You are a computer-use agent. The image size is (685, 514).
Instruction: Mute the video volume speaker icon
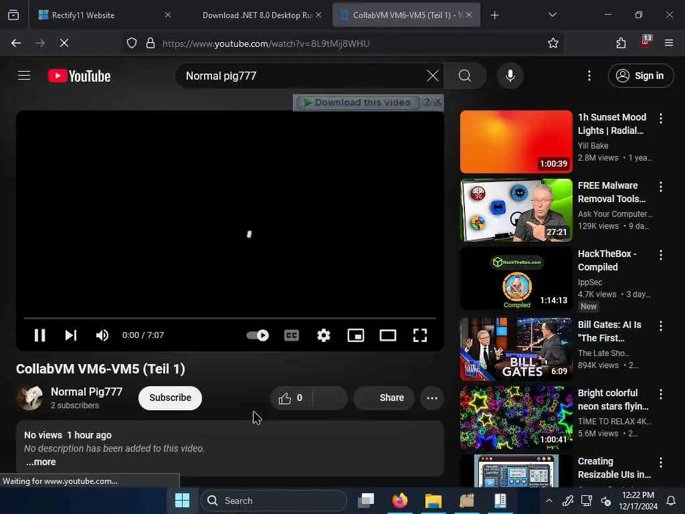[102, 335]
